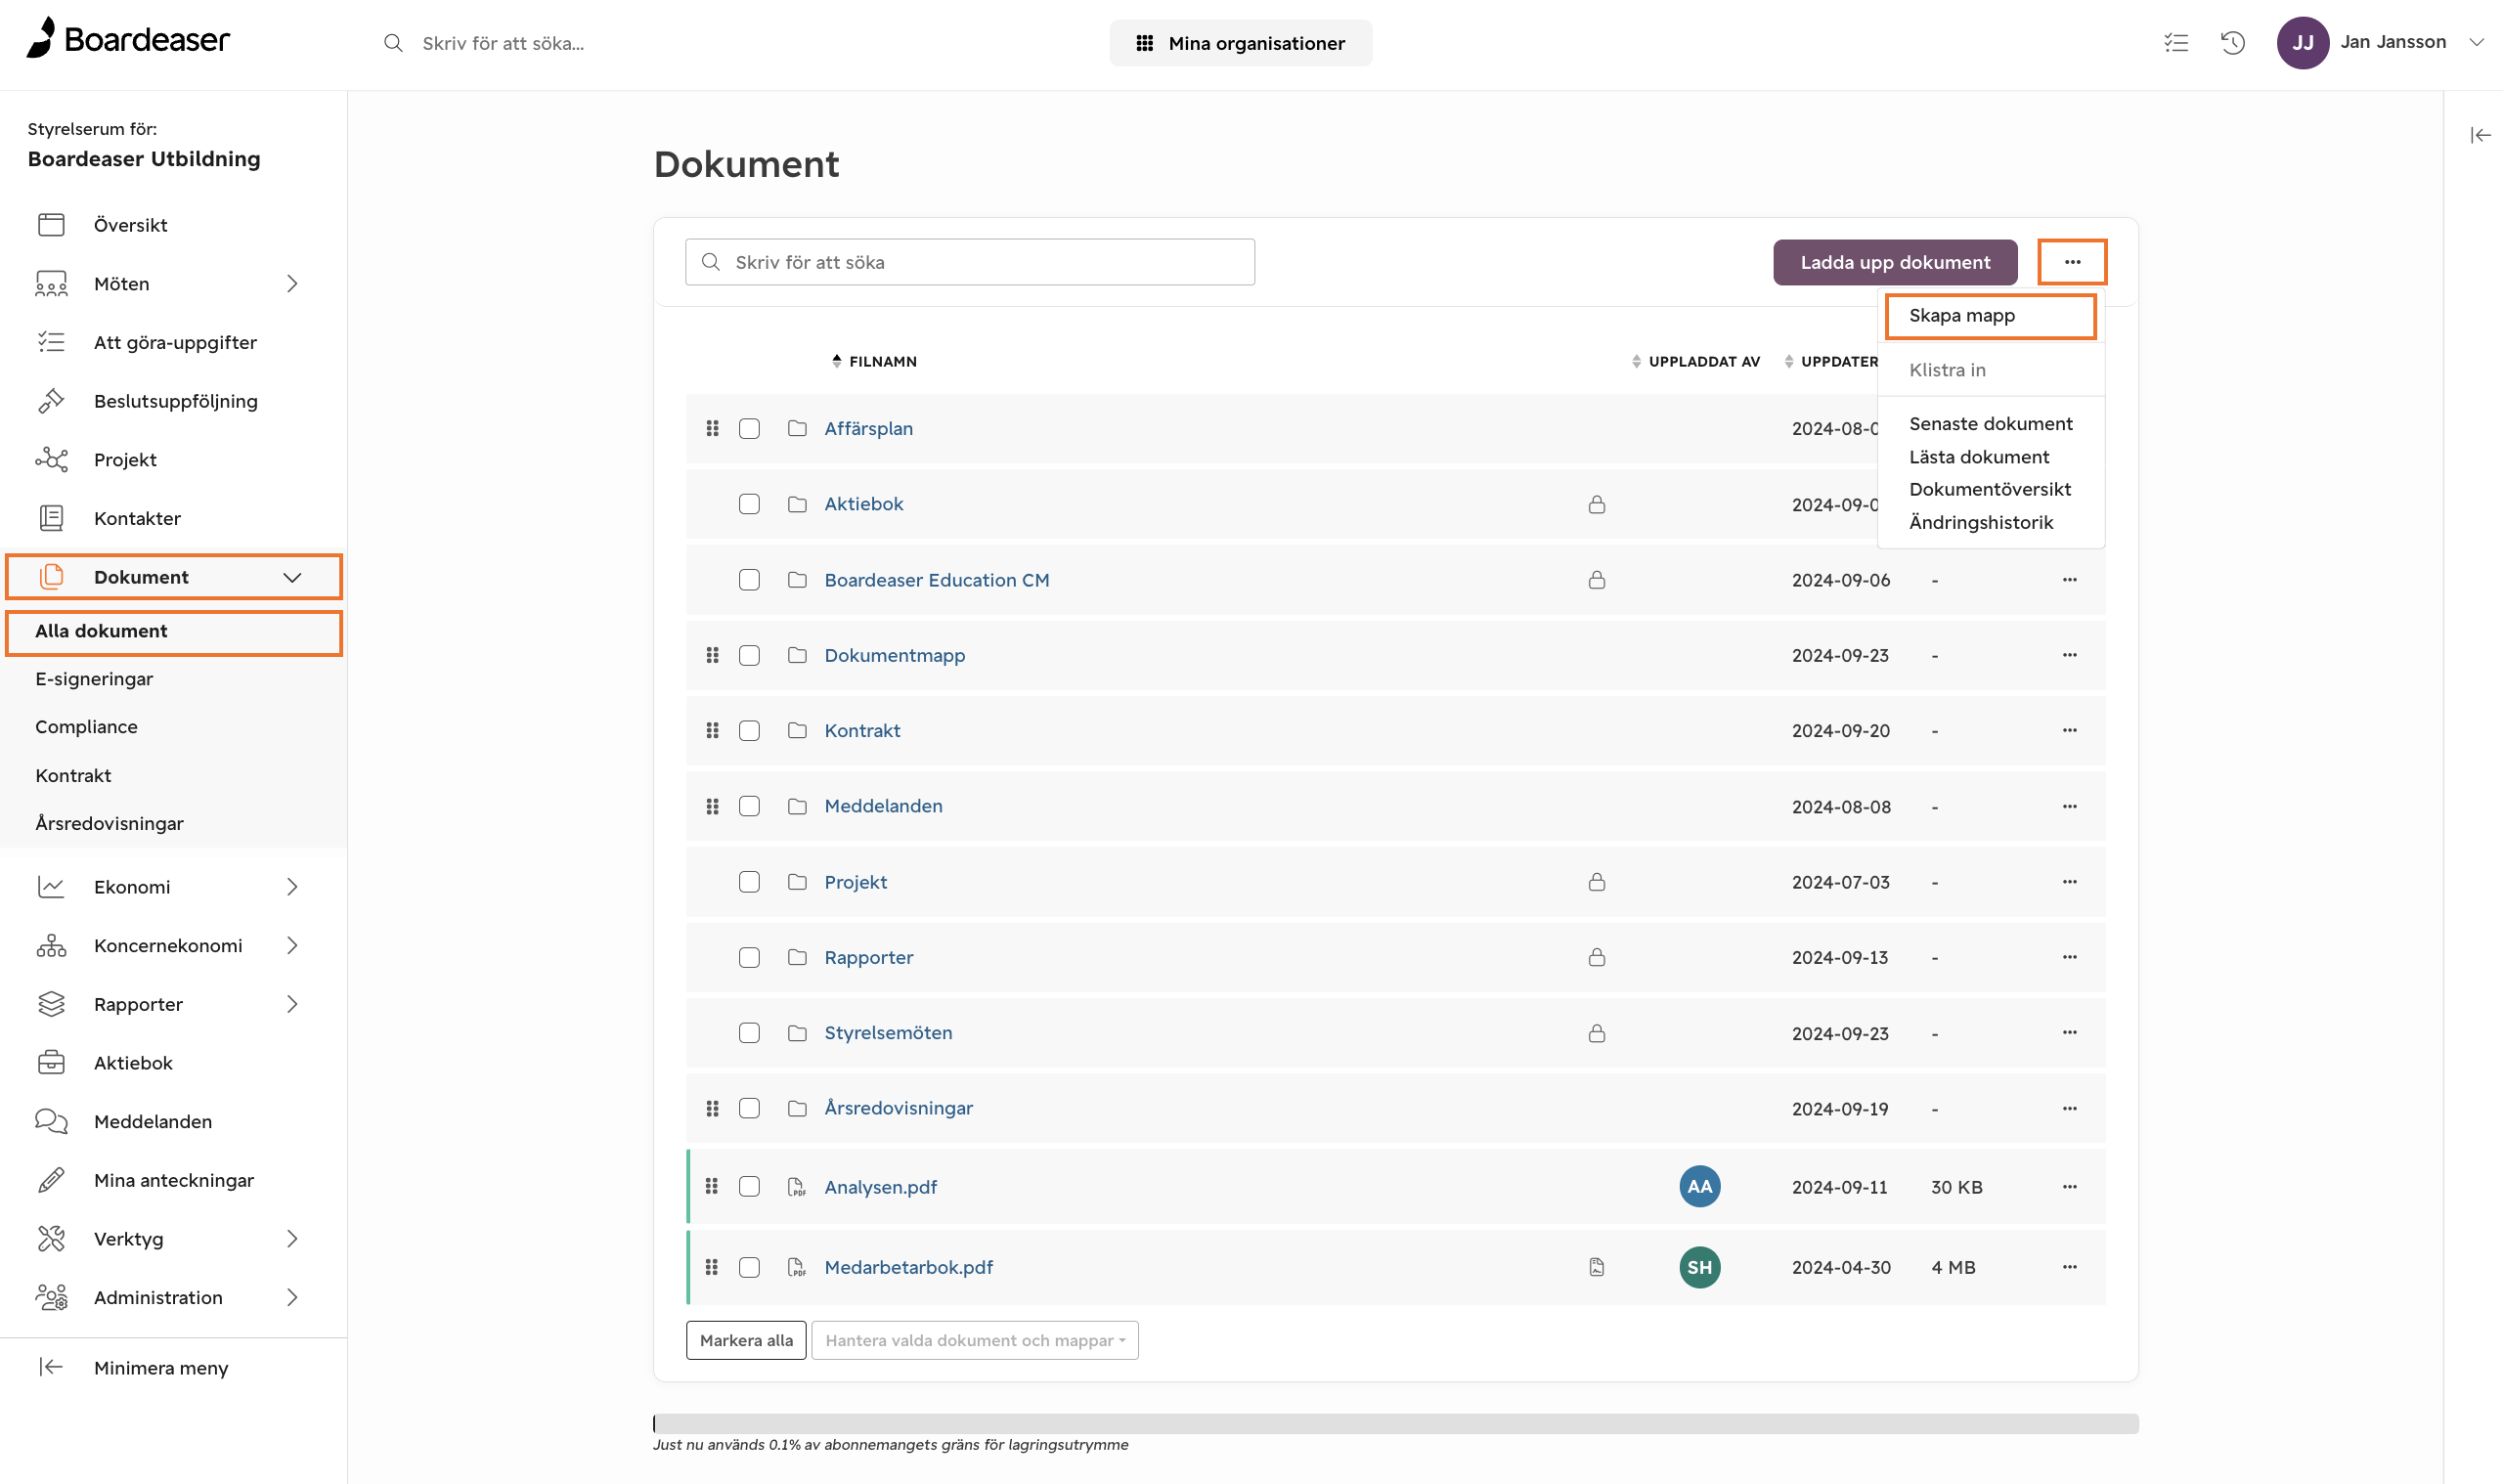The width and height of the screenshot is (2503, 1484).
Task: Choose Senaste dokument from the menu
Action: (x=1990, y=424)
